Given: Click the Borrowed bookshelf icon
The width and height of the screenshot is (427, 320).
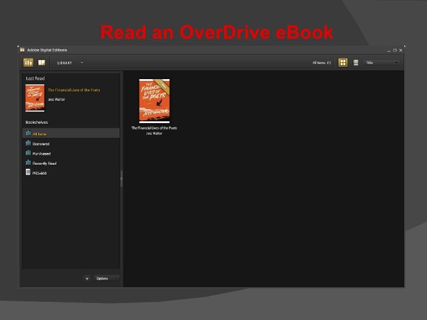Looking at the screenshot, I should 28,143.
